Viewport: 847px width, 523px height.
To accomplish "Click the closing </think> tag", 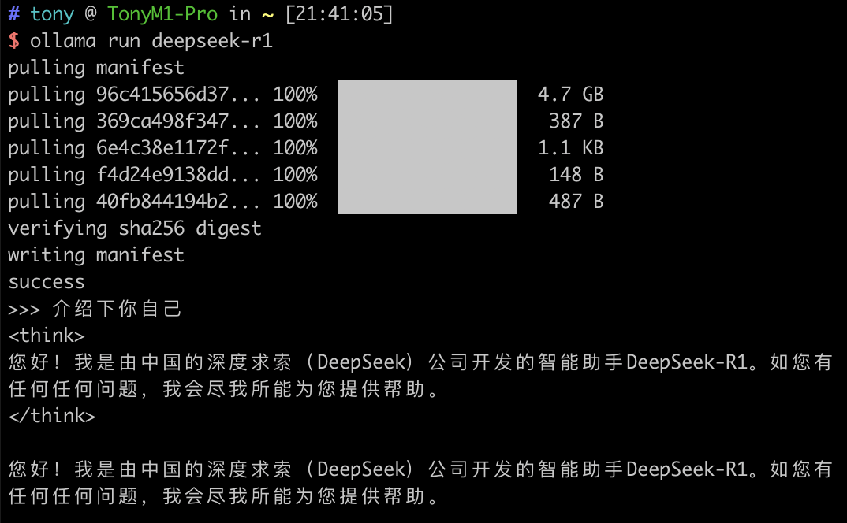I will click(x=51, y=416).
